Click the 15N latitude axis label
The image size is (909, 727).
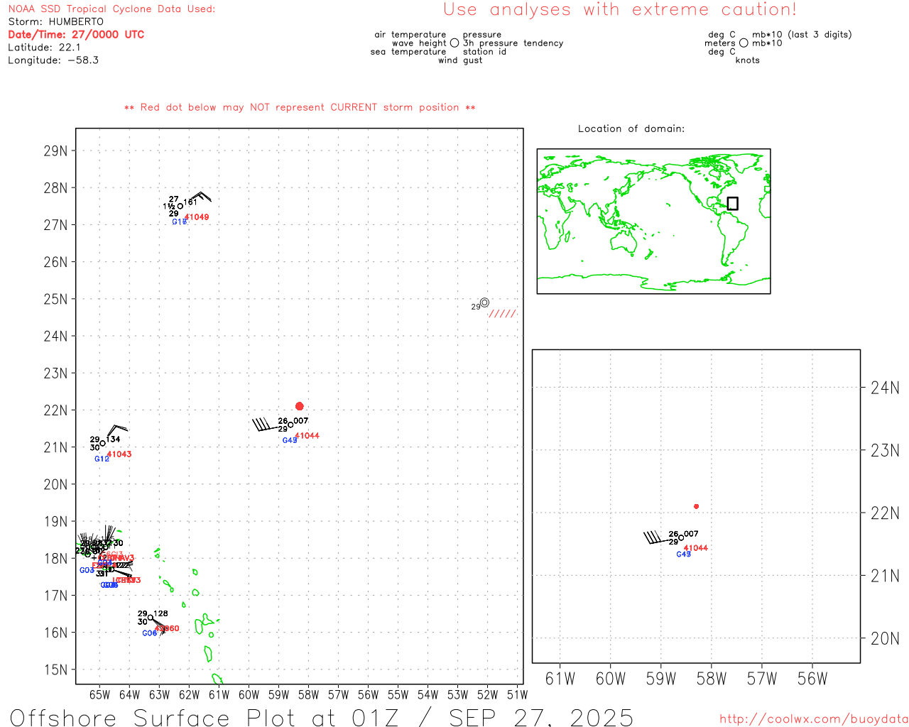(55, 670)
